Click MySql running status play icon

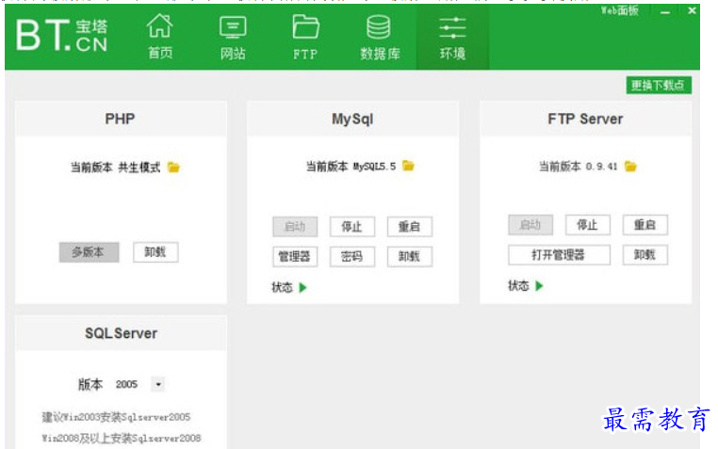click(302, 287)
